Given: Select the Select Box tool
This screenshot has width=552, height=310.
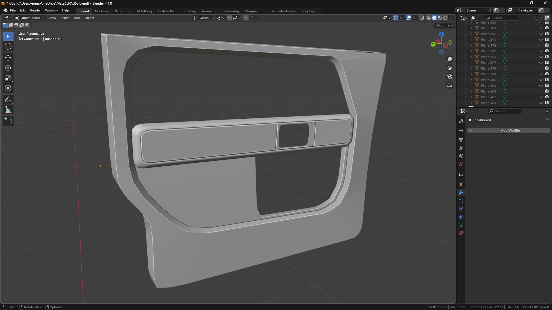Looking at the screenshot, I should point(8,36).
